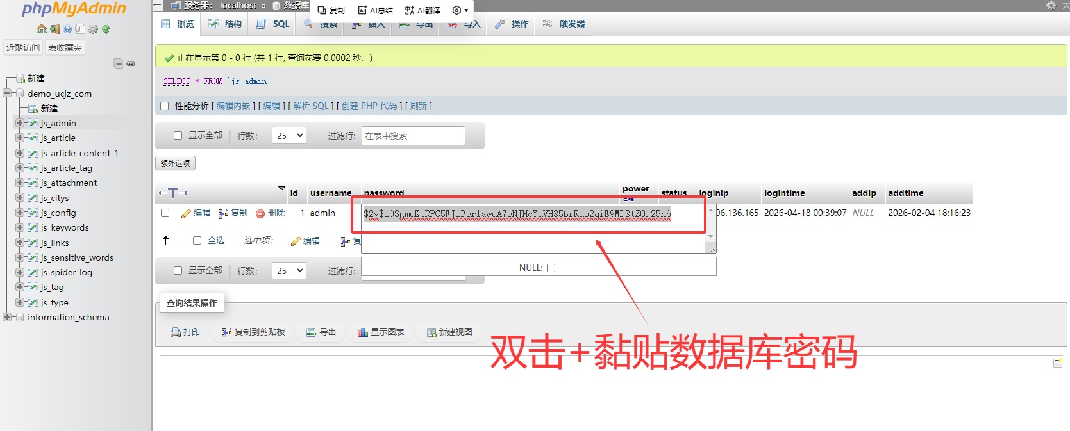Click the note icon at bottom right
The width and height of the screenshot is (1070, 431).
coord(1058,363)
